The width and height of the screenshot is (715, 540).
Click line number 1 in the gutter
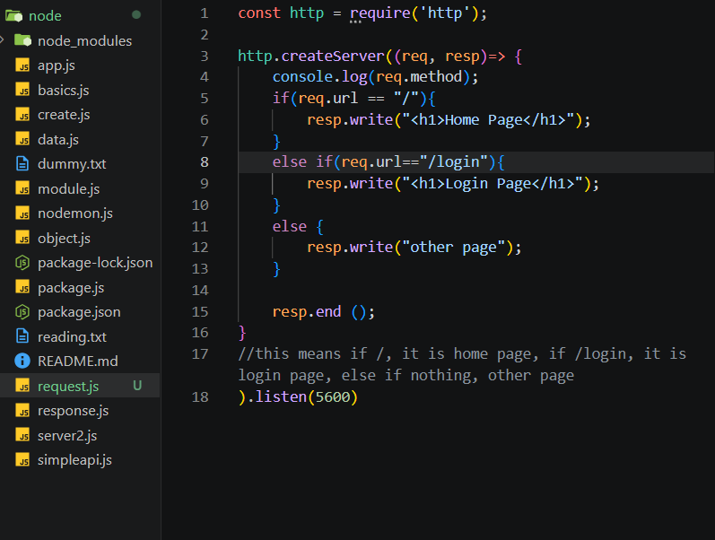pos(205,13)
